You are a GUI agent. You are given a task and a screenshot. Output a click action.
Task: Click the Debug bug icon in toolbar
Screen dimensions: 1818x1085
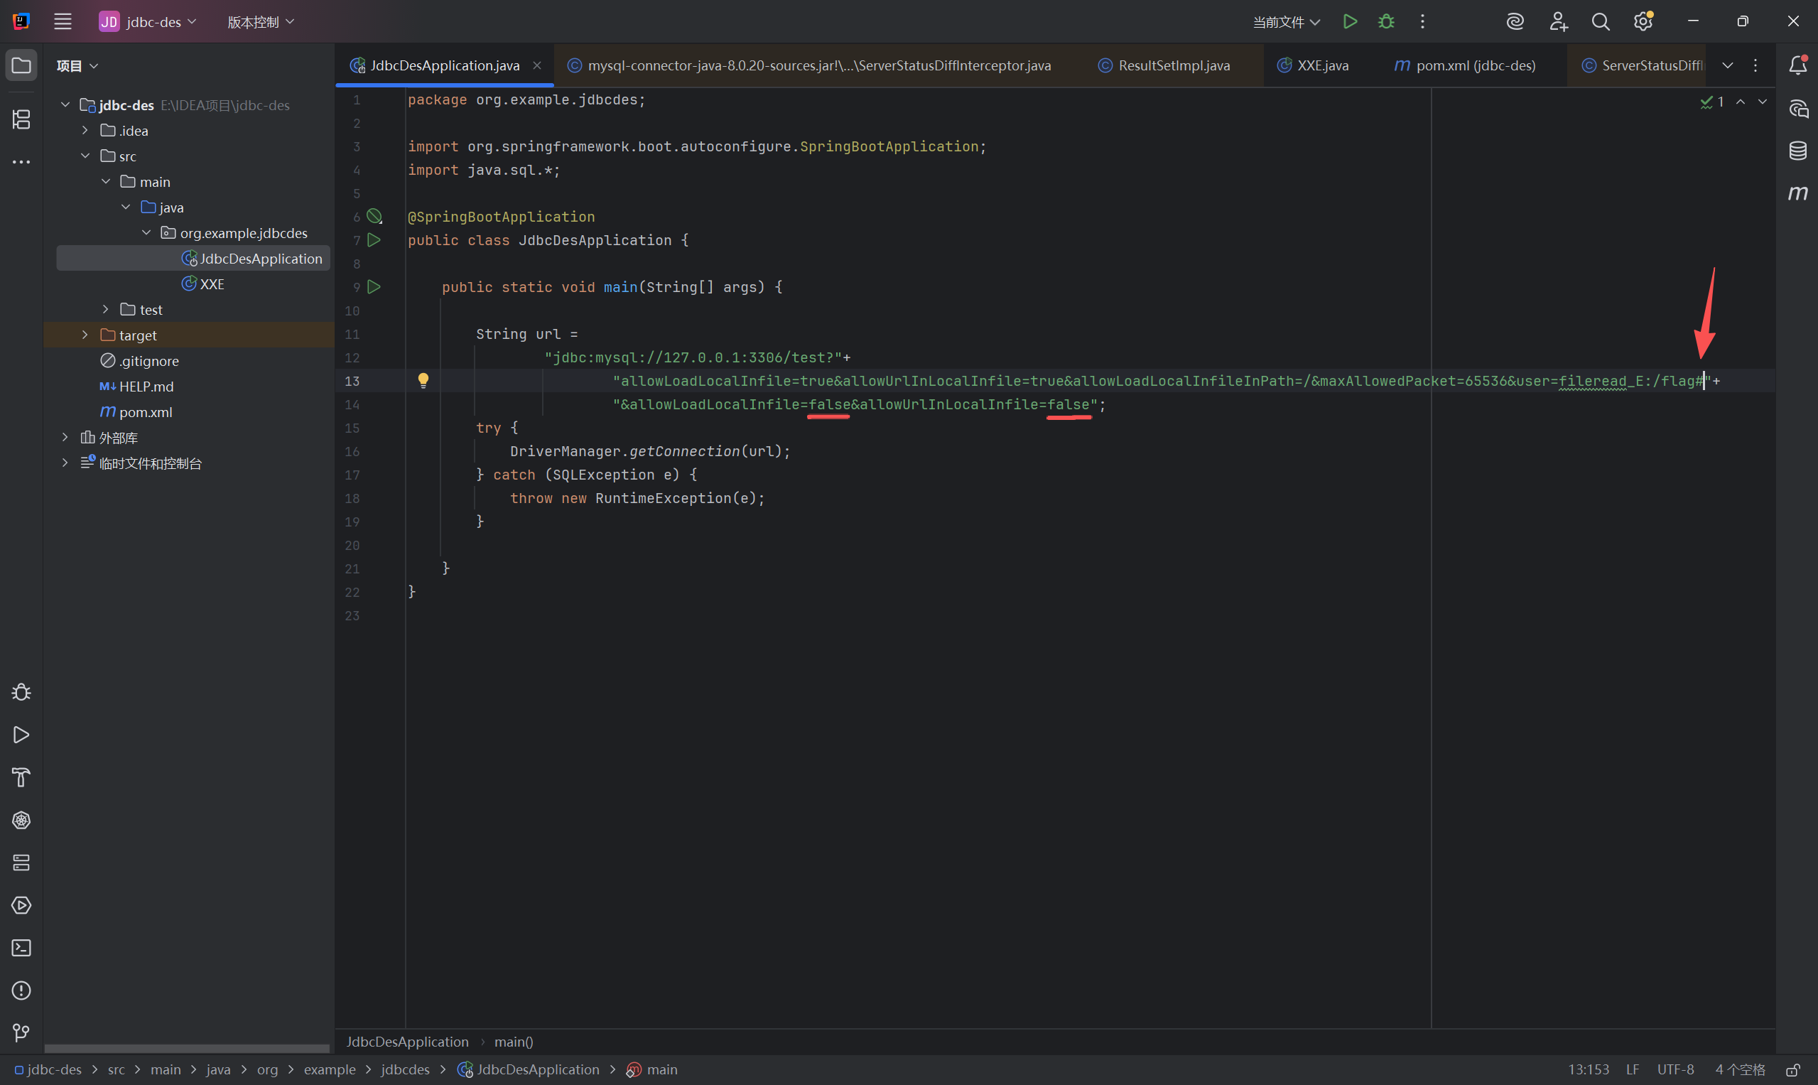1386,22
